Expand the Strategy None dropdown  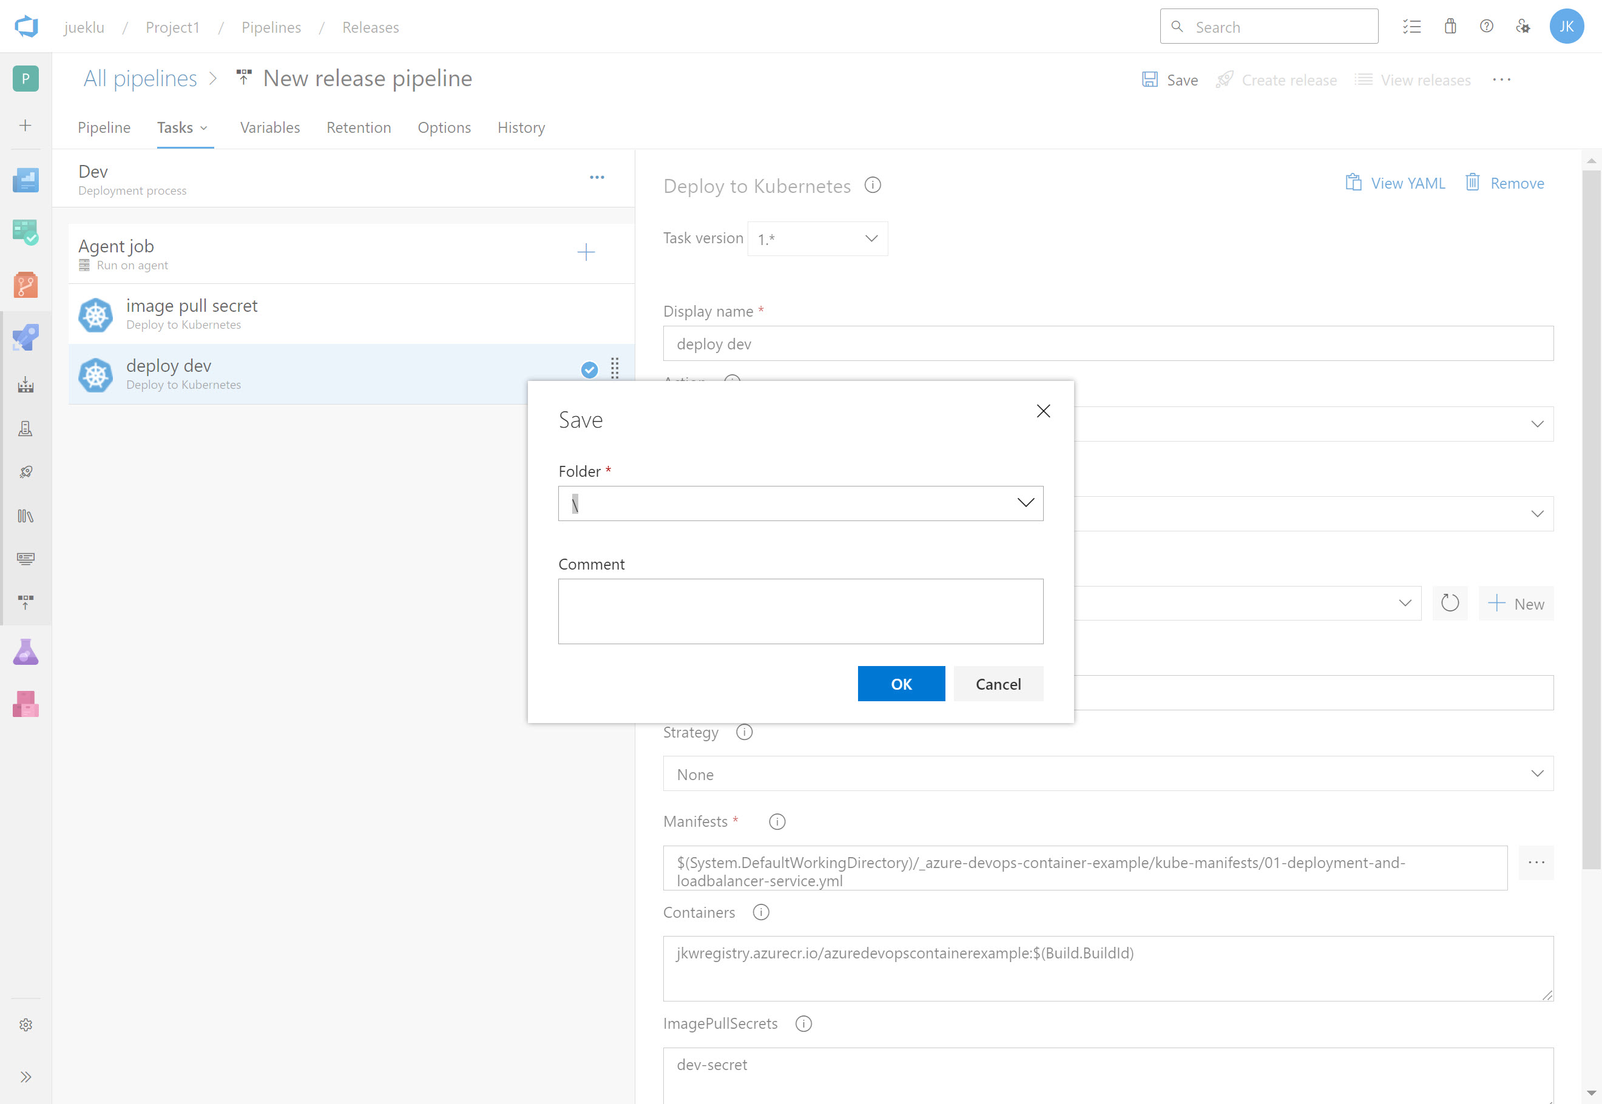(1107, 773)
